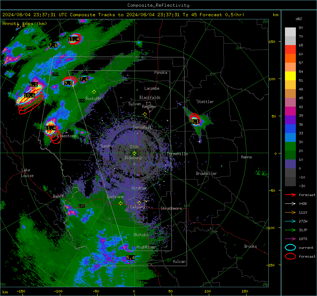Click the green 20-30 dBZ color swatch

coord(290,146)
